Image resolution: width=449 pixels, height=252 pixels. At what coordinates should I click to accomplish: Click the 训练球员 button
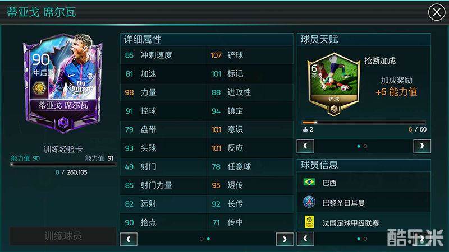(63, 236)
